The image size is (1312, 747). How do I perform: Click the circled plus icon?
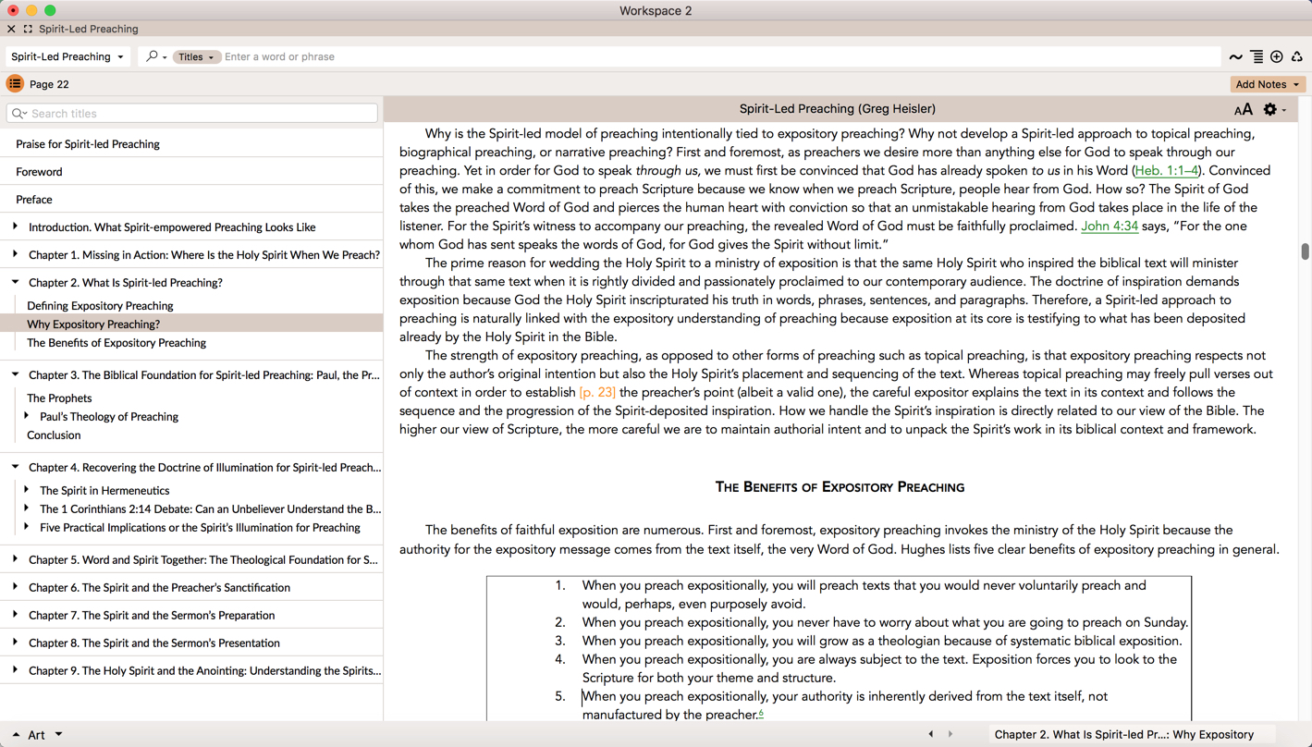[x=1277, y=57]
